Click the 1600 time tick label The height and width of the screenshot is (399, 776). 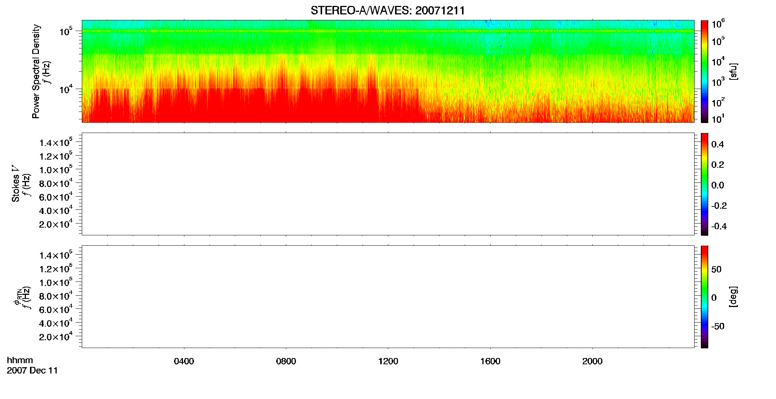click(490, 361)
